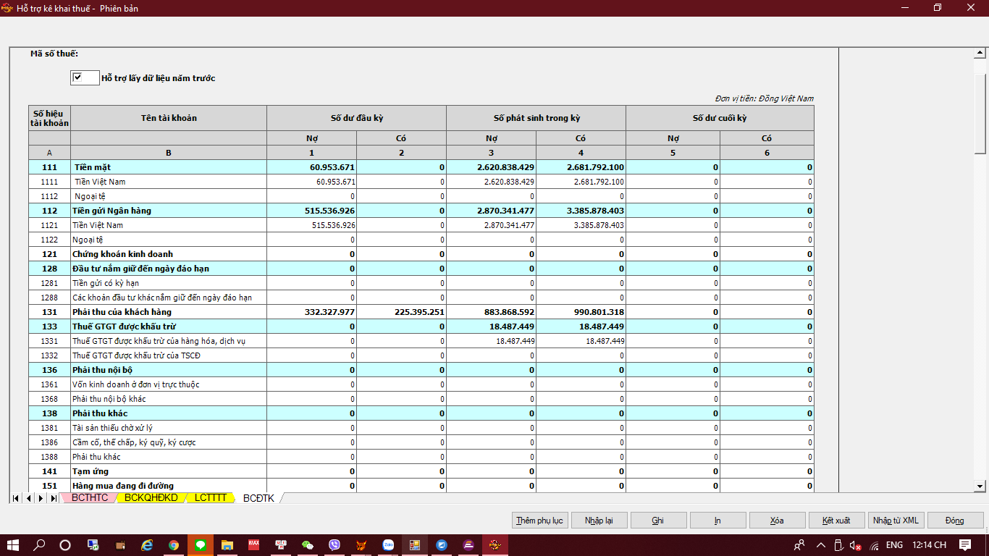
Task: Select the Tiền mặt opening debit cell
Action: pos(311,167)
